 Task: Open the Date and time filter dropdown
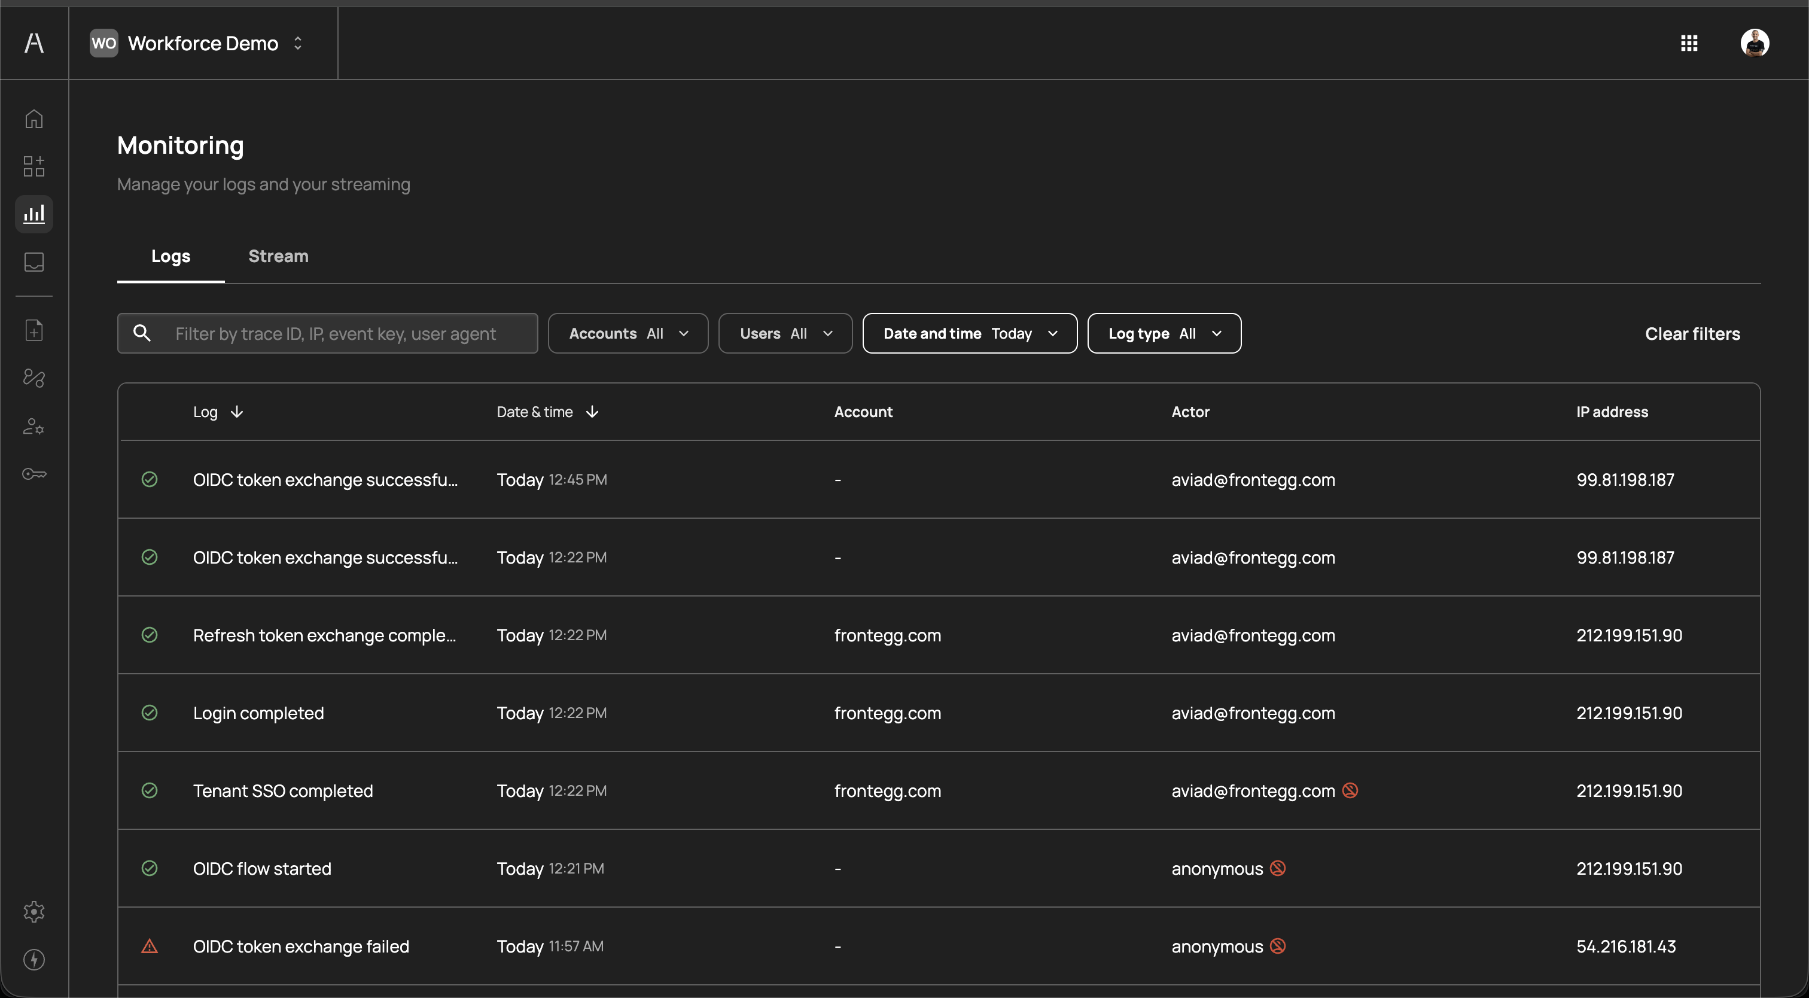tap(969, 334)
